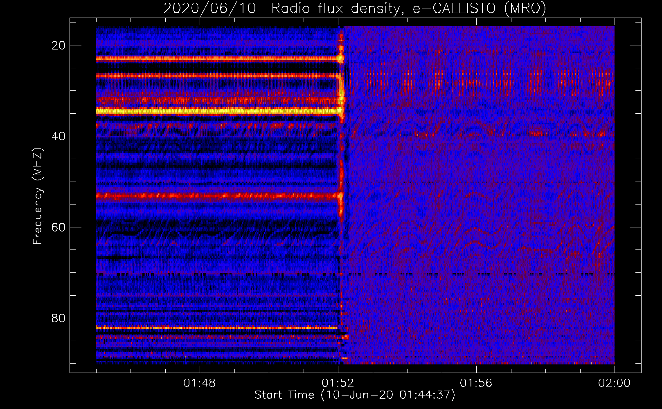
Task: Click the 'Start Time (10-Jun-20 01:44:37)' label
Action: click(355, 395)
